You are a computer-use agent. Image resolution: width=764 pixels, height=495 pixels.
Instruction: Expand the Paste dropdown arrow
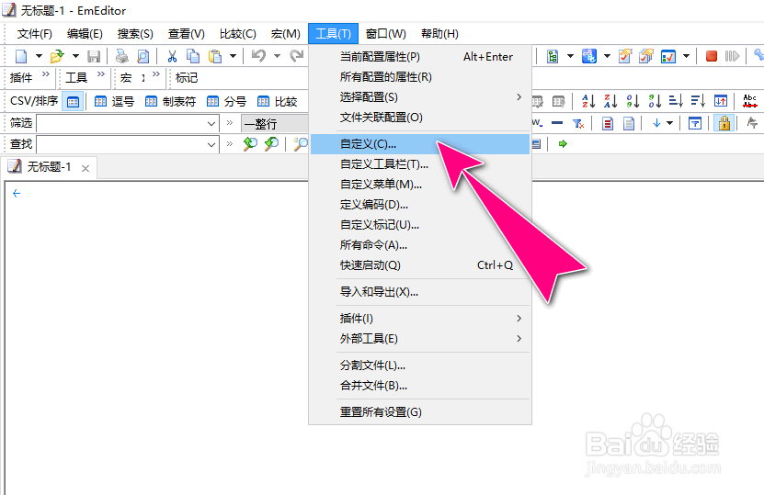(x=233, y=56)
